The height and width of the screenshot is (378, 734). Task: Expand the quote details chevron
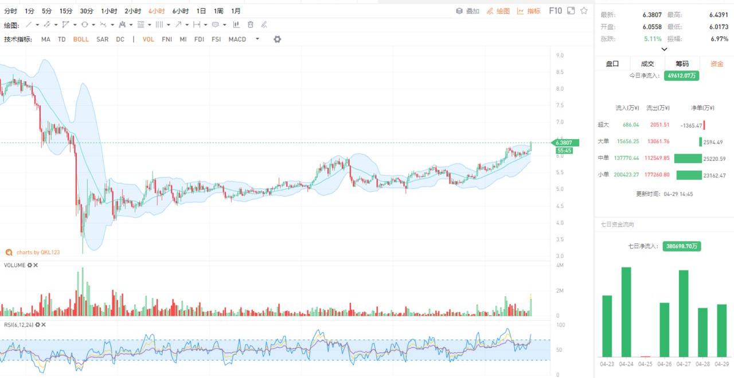click(664, 49)
